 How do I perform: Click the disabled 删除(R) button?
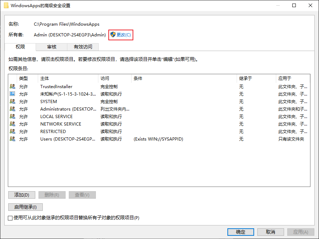pyautogui.click(x=52, y=195)
